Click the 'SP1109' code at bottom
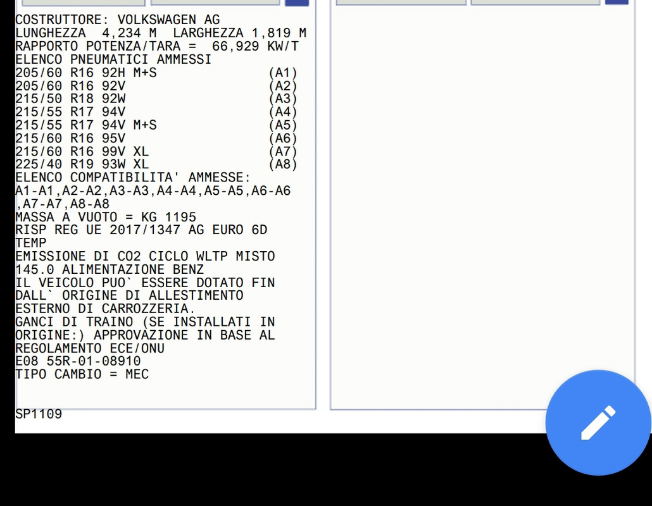652x506 pixels. [39, 414]
